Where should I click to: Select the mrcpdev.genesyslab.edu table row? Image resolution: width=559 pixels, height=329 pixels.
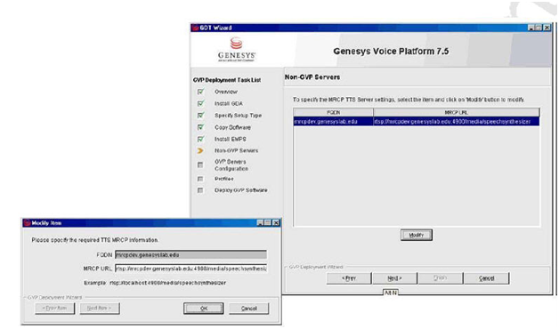click(417, 122)
